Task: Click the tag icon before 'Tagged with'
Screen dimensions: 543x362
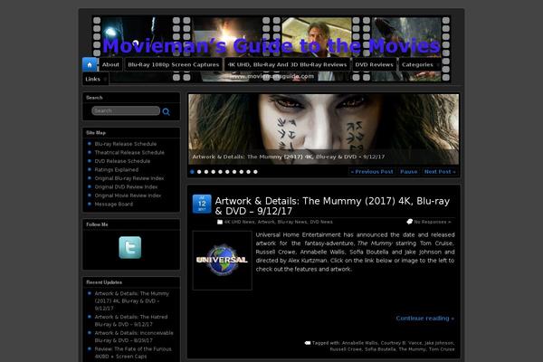Action: tap(308, 343)
